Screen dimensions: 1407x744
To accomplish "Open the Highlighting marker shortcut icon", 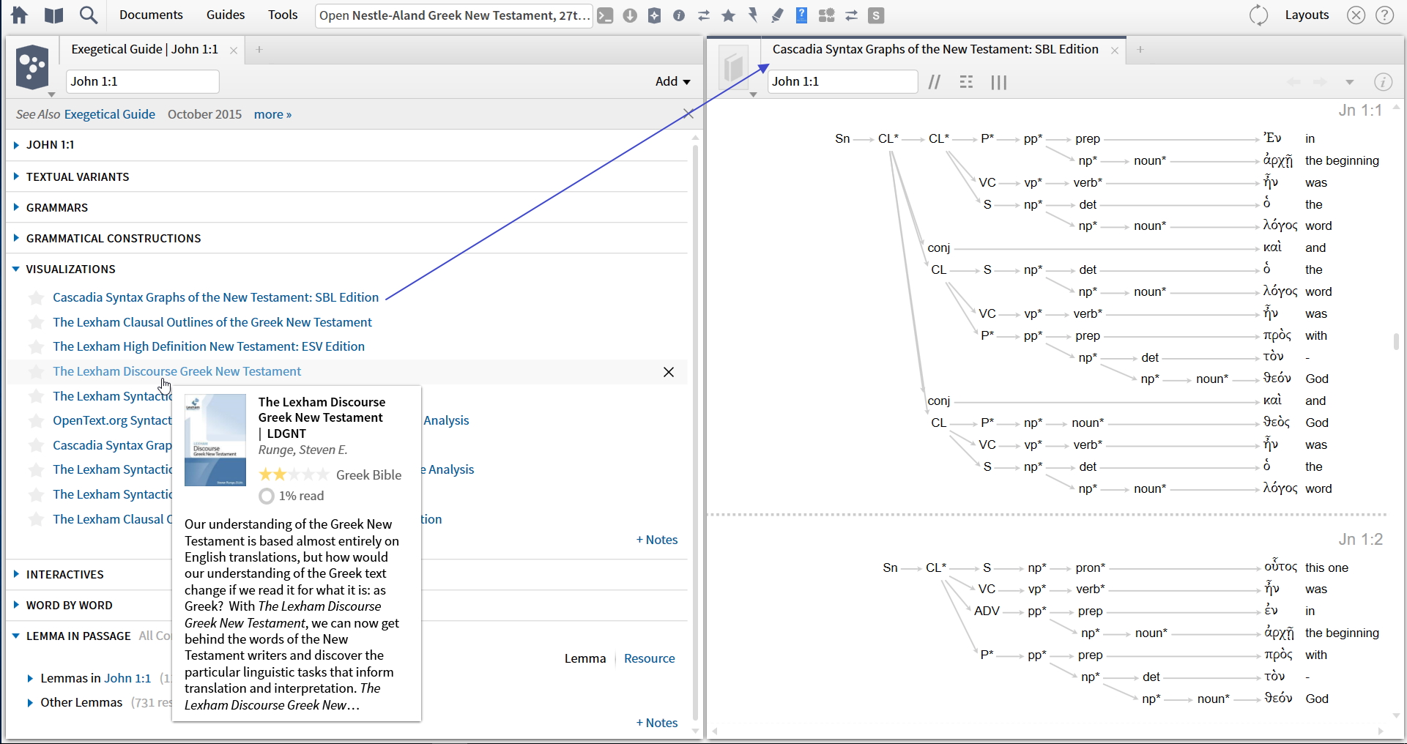I will (778, 15).
